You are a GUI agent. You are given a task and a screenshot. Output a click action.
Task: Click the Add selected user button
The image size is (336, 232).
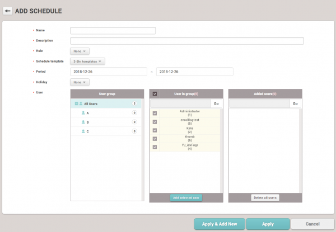pos(186,198)
